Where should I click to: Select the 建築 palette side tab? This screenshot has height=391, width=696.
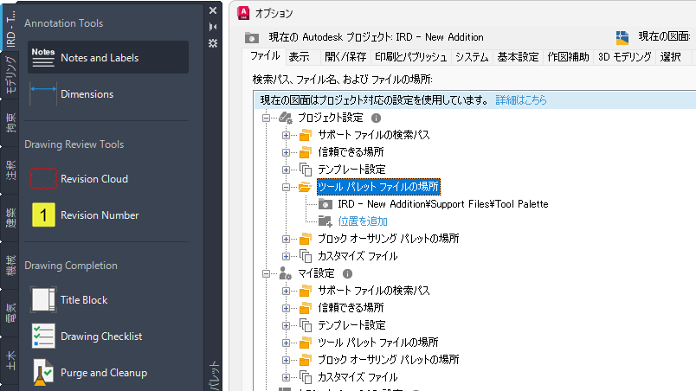(10, 218)
